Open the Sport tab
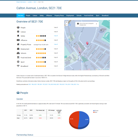This screenshot has height=138, width=138. pos(98,16)
